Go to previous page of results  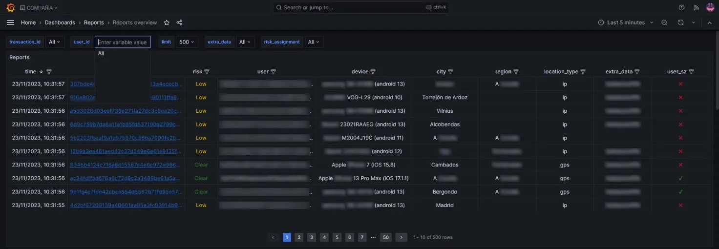click(x=274, y=237)
